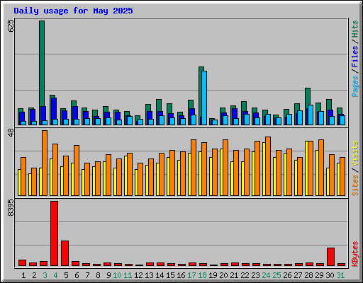Click day label 7 on the x-axis
The height and width of the screenshot is (283, 363).
(x=87, y=275)
